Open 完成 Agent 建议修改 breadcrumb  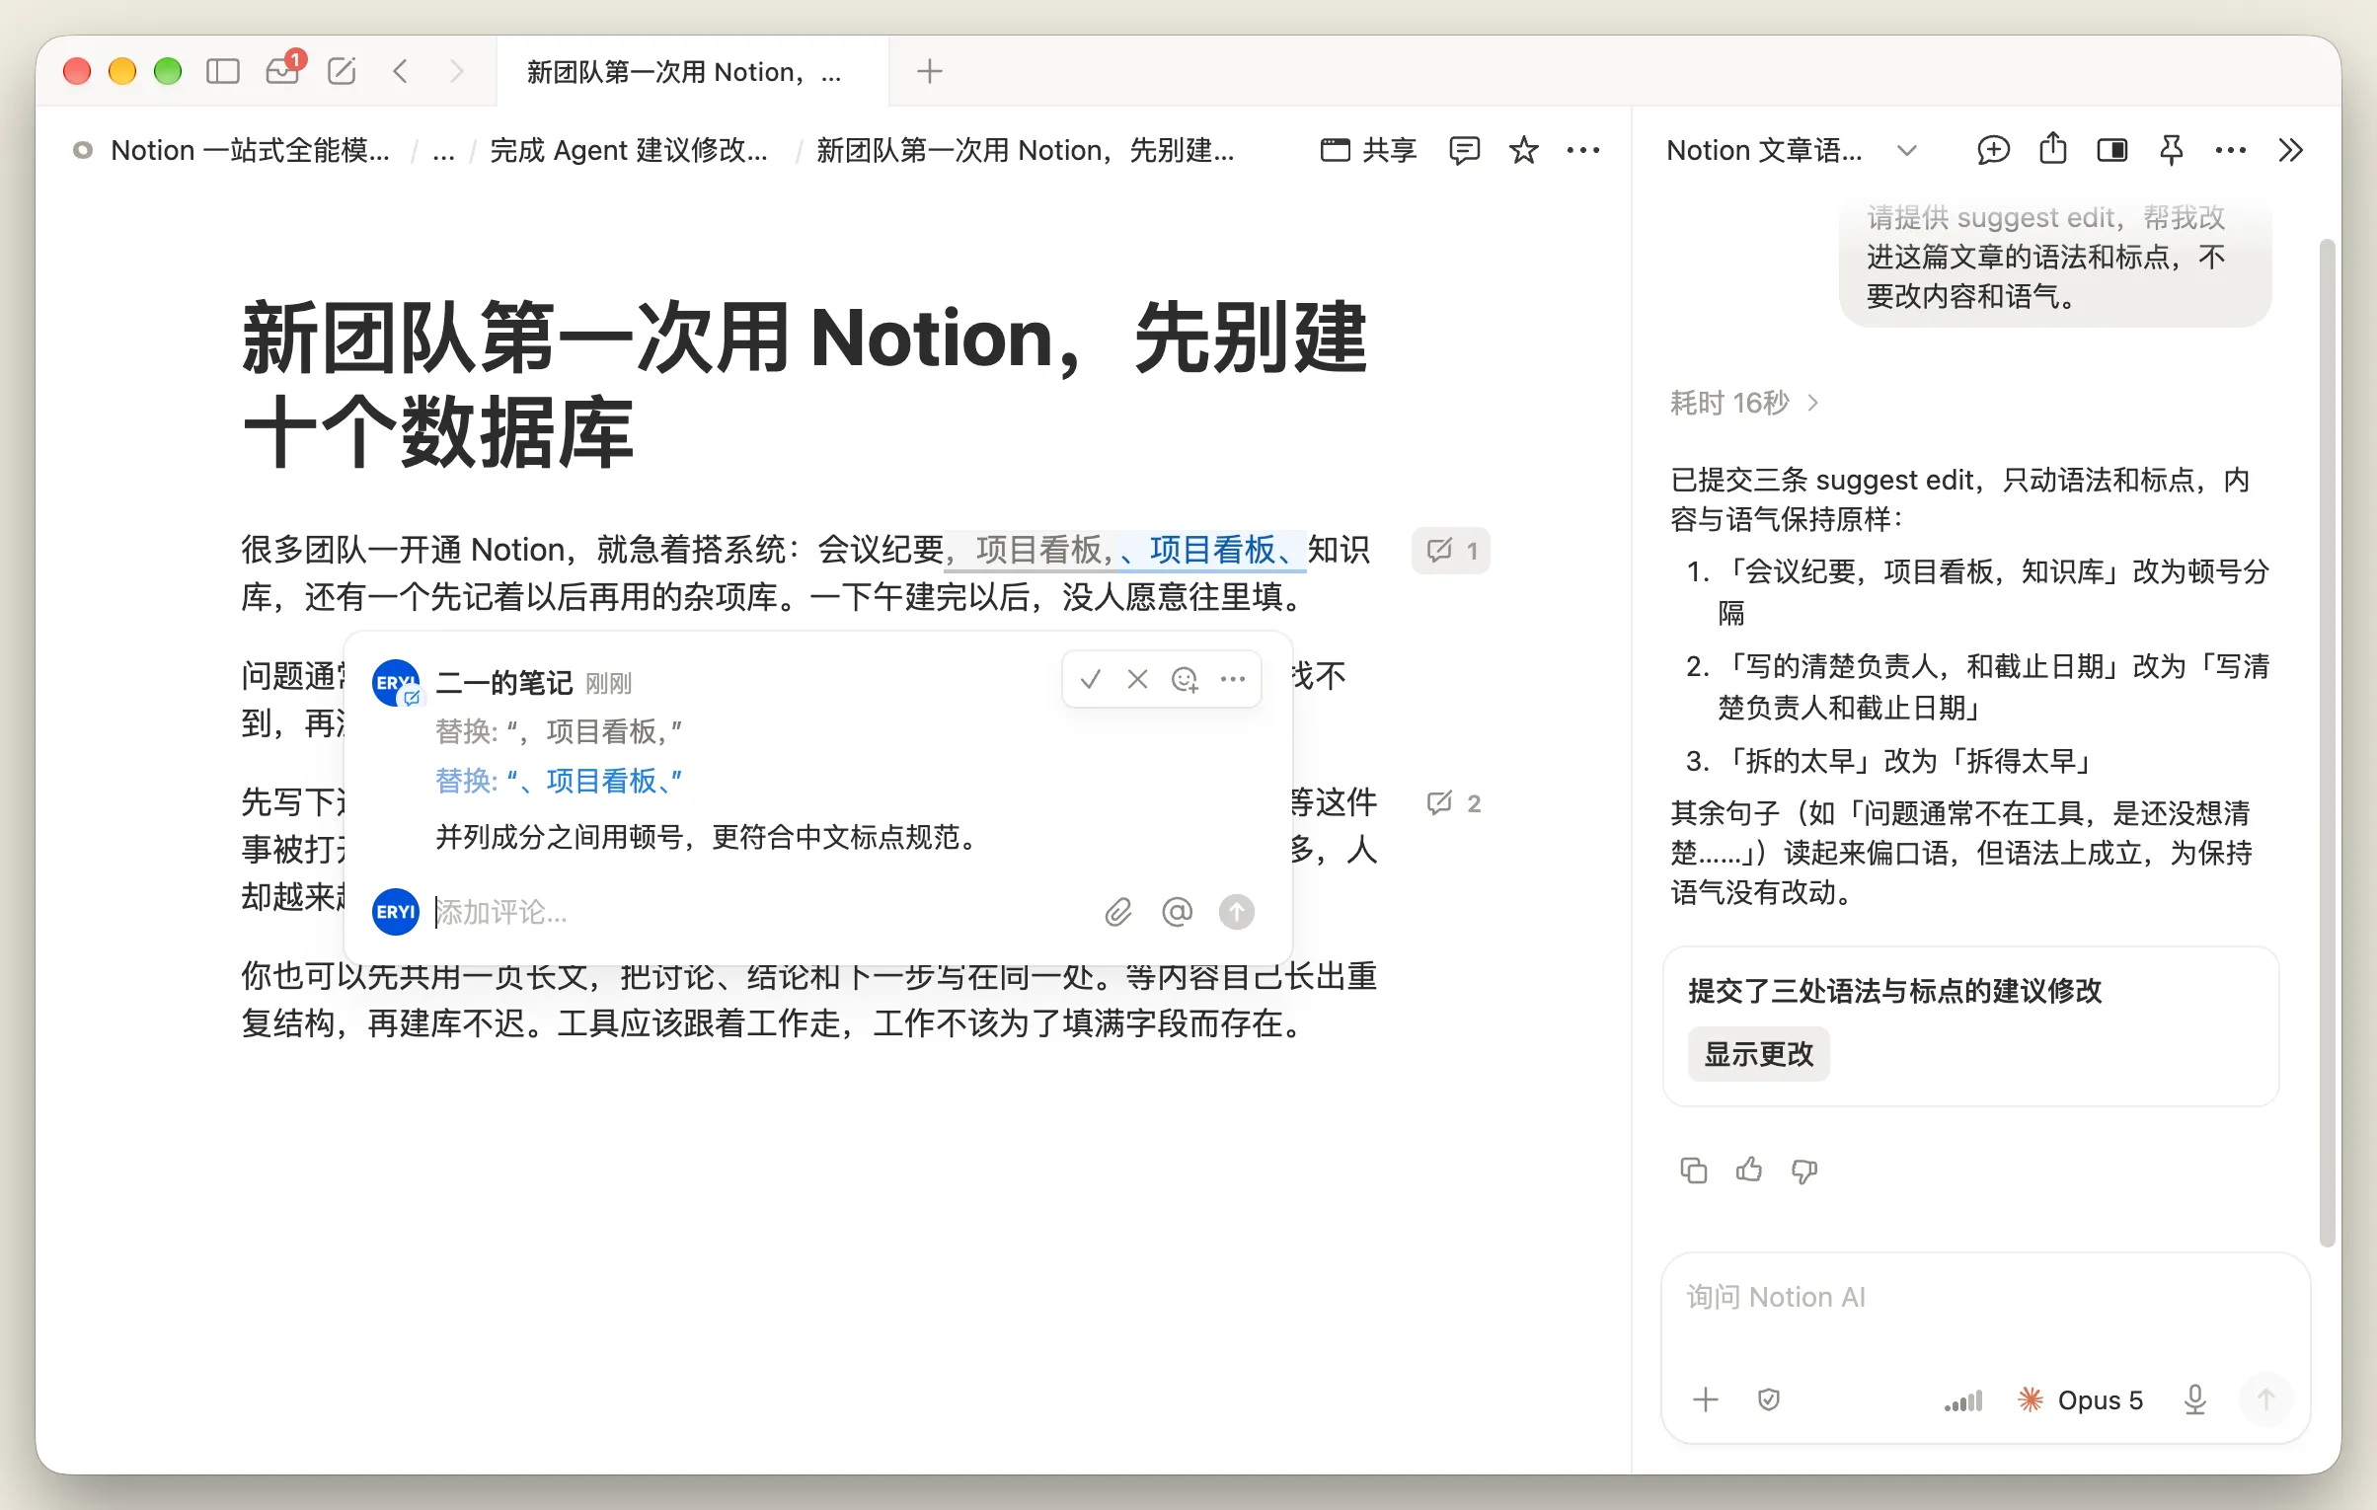(x=629, y=150)
